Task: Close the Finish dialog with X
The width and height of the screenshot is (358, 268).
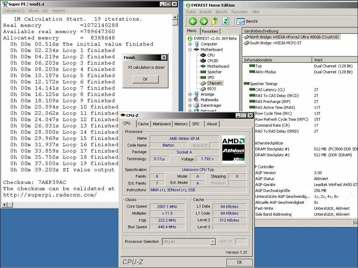Action: tap(164, 58)
